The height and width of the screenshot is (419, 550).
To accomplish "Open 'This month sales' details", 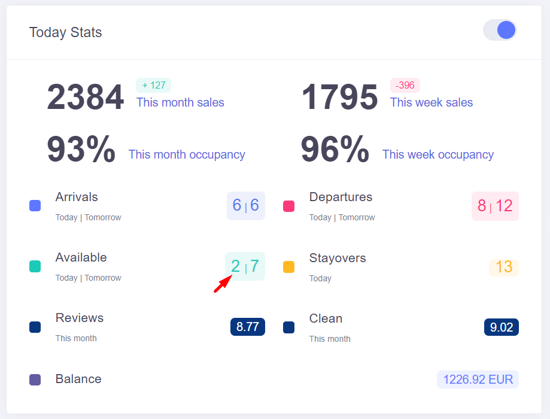I will (180, 102).
